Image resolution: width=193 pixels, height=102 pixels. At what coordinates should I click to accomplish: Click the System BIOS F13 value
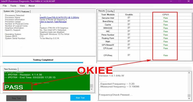click(41, 36)
